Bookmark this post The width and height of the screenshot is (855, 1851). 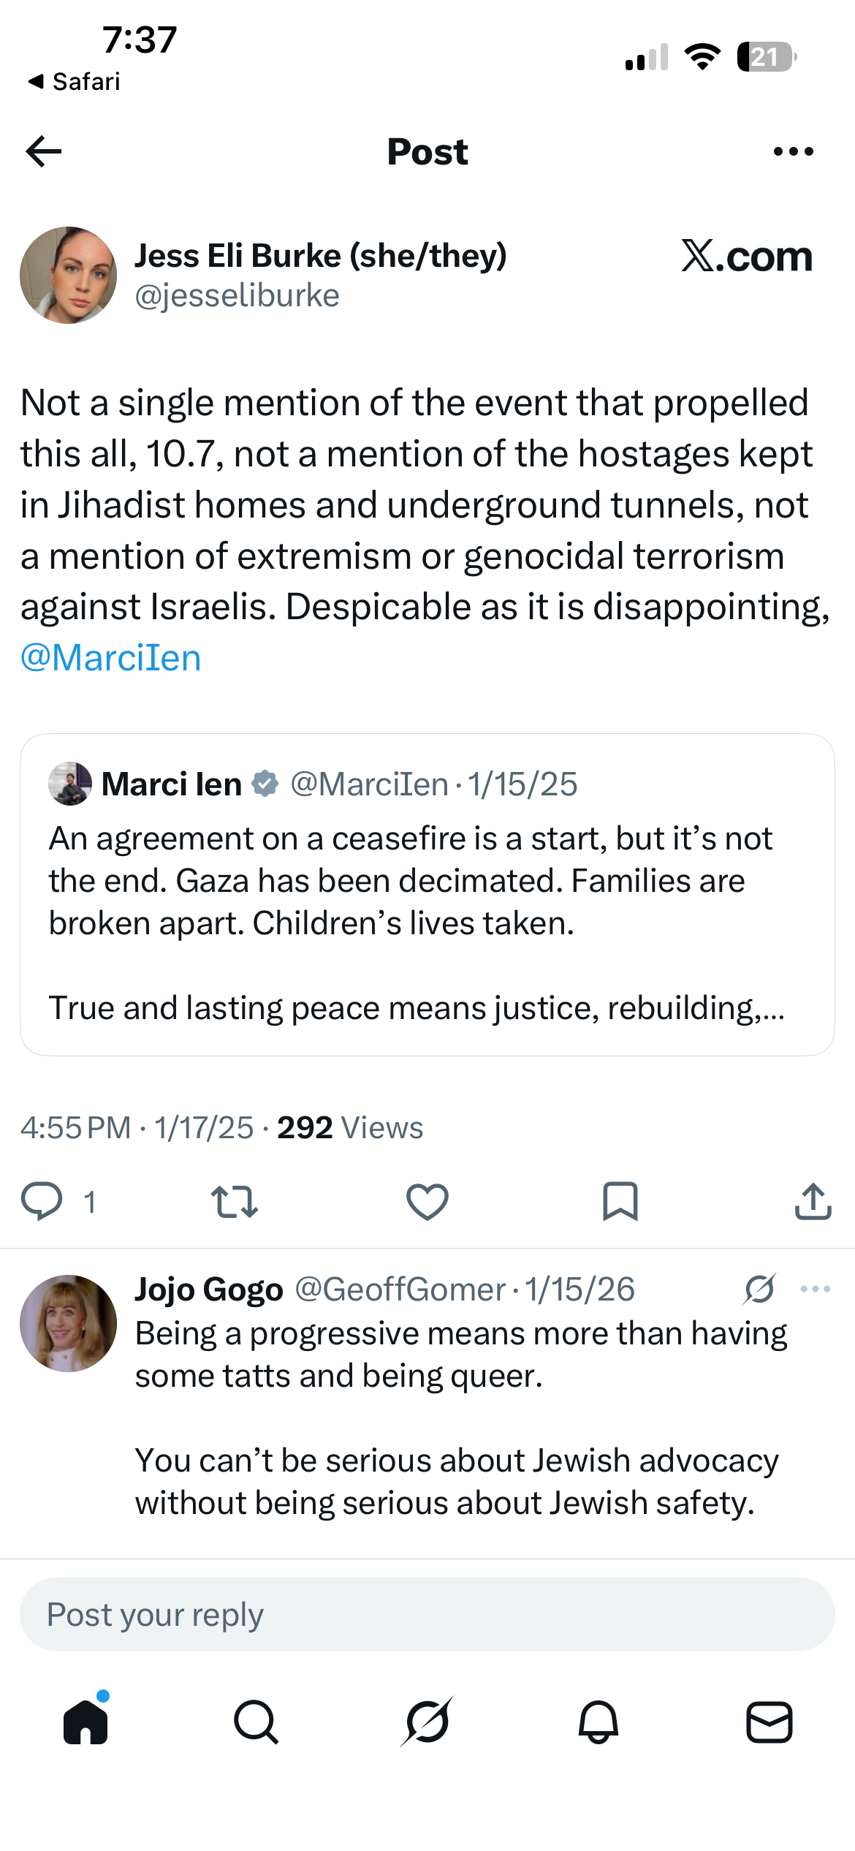(x=620, y=1201)
